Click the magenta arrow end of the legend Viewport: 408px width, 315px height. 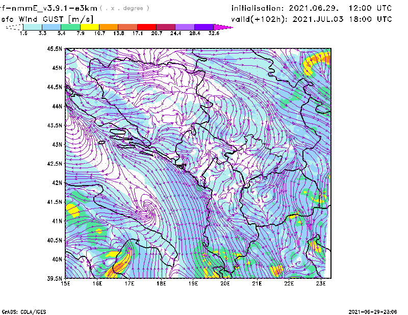pos(223,27)
